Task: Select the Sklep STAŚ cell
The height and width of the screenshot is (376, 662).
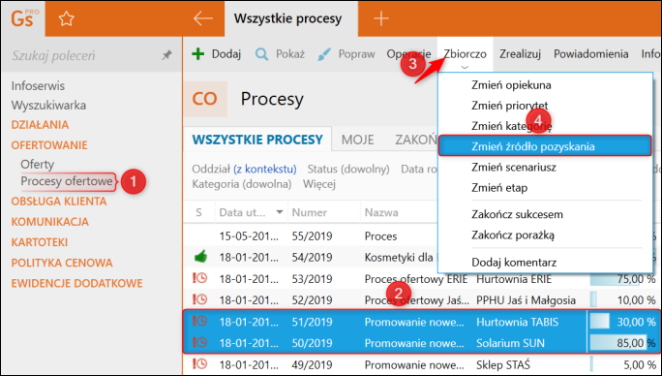Action: click(503, 364)
